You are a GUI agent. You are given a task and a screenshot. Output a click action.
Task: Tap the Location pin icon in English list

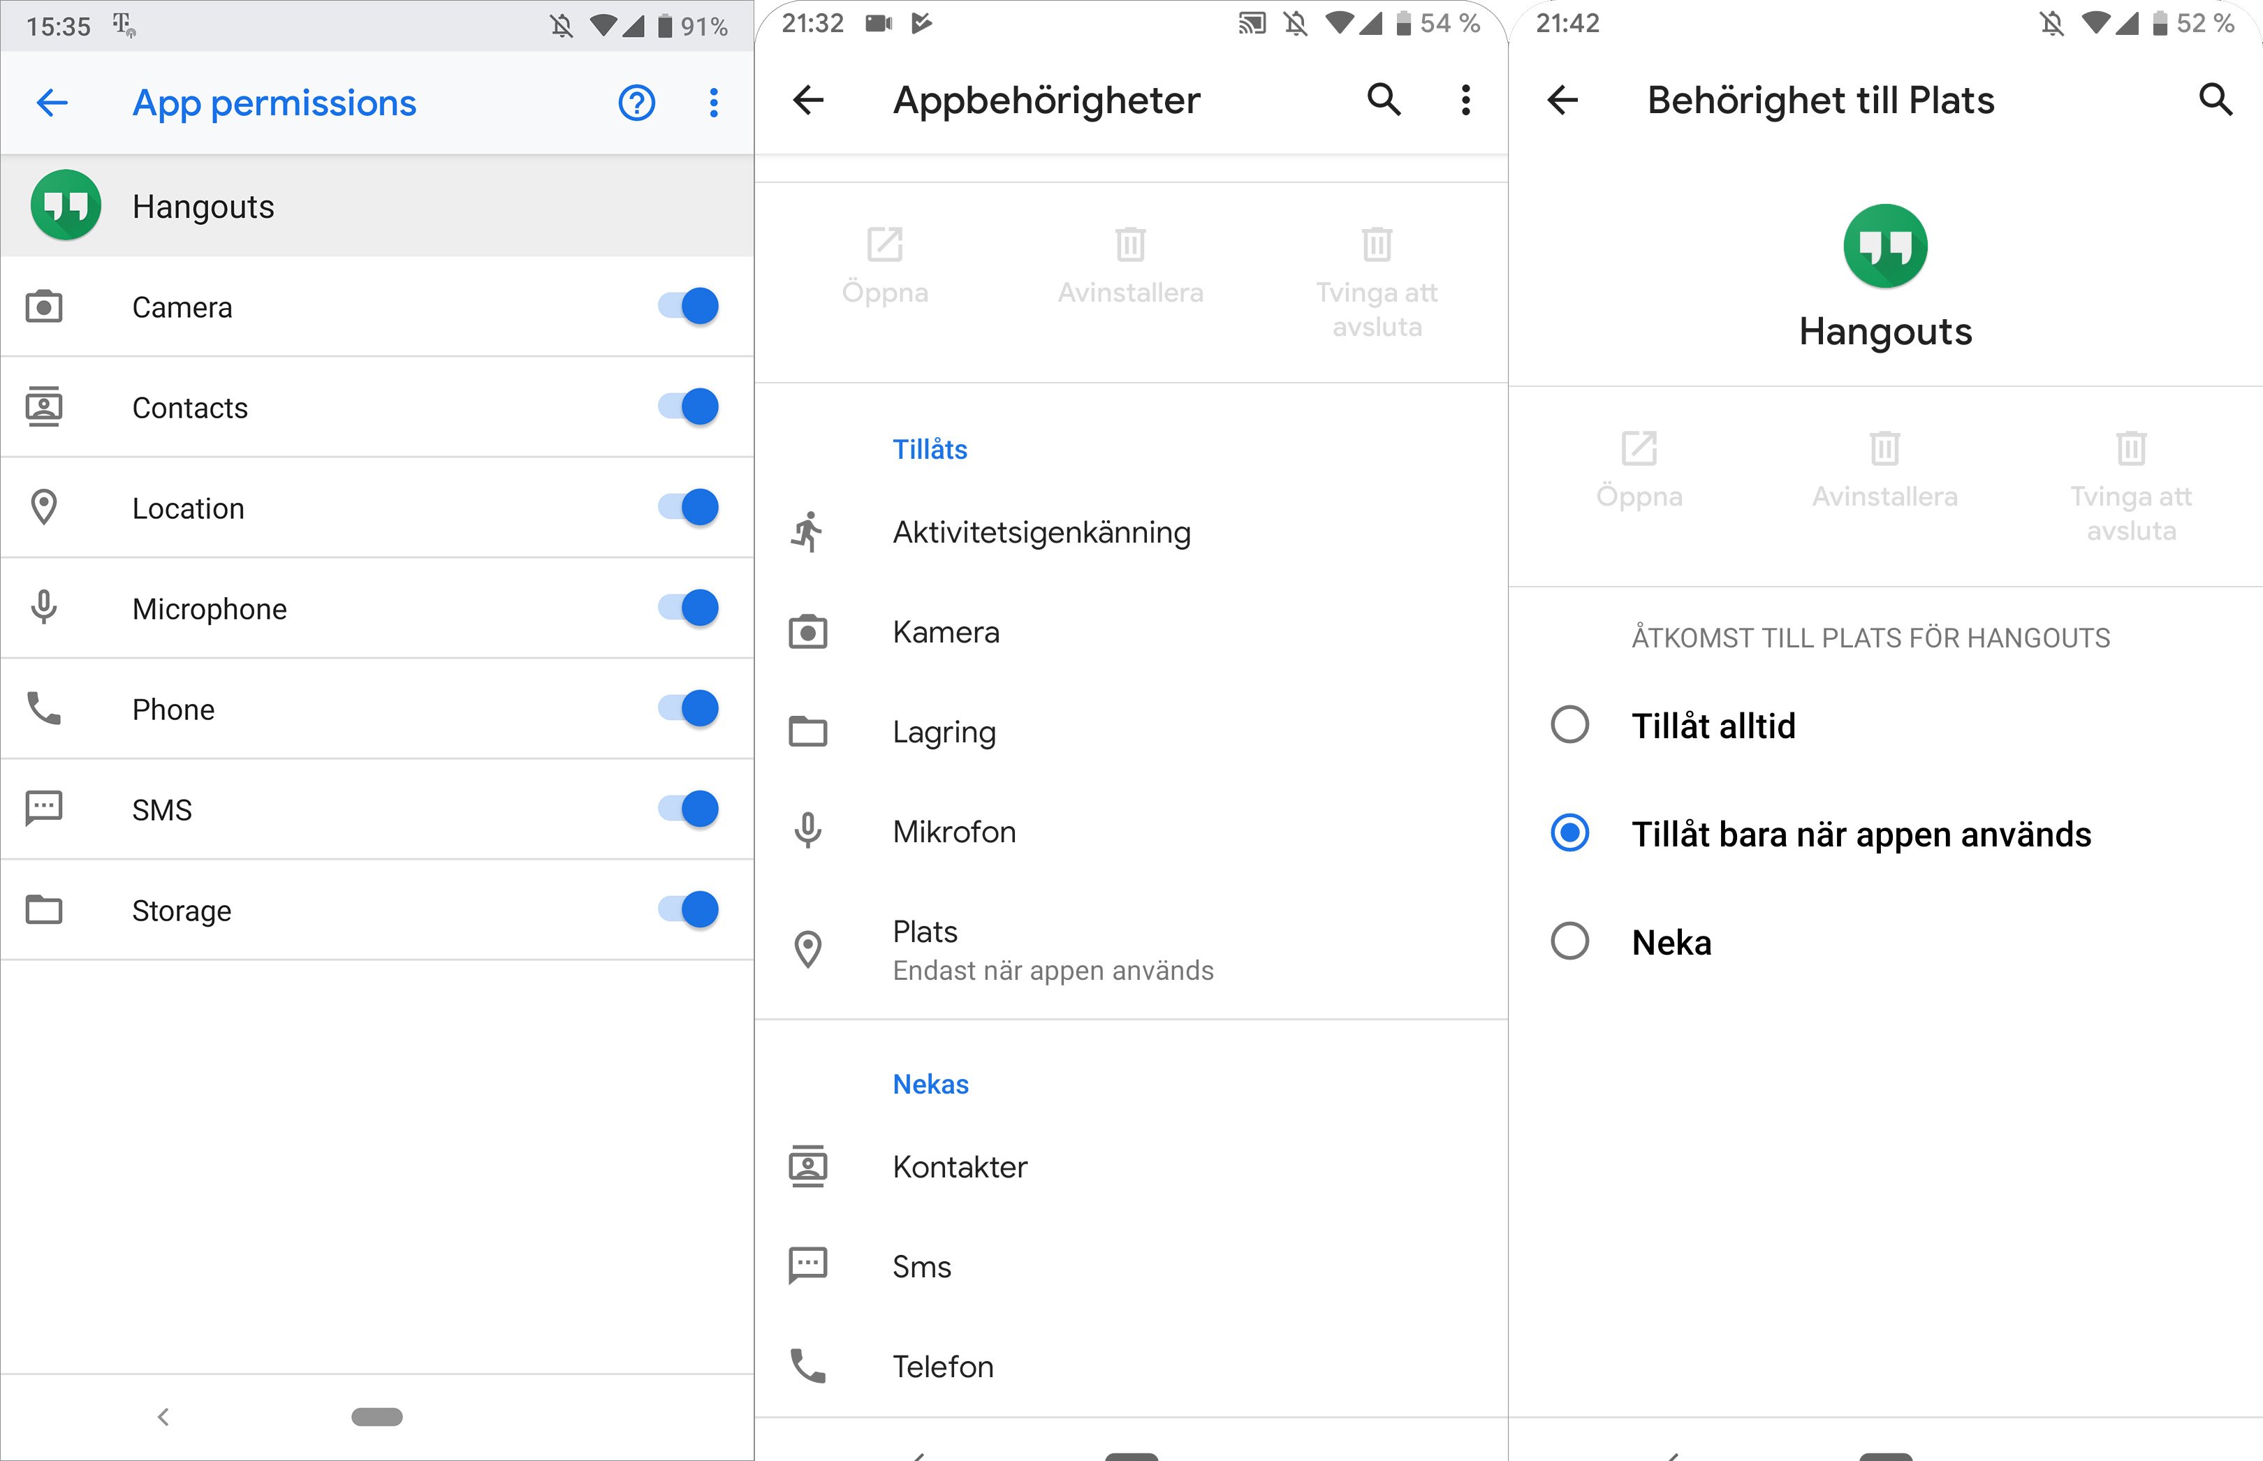(43, 508)
